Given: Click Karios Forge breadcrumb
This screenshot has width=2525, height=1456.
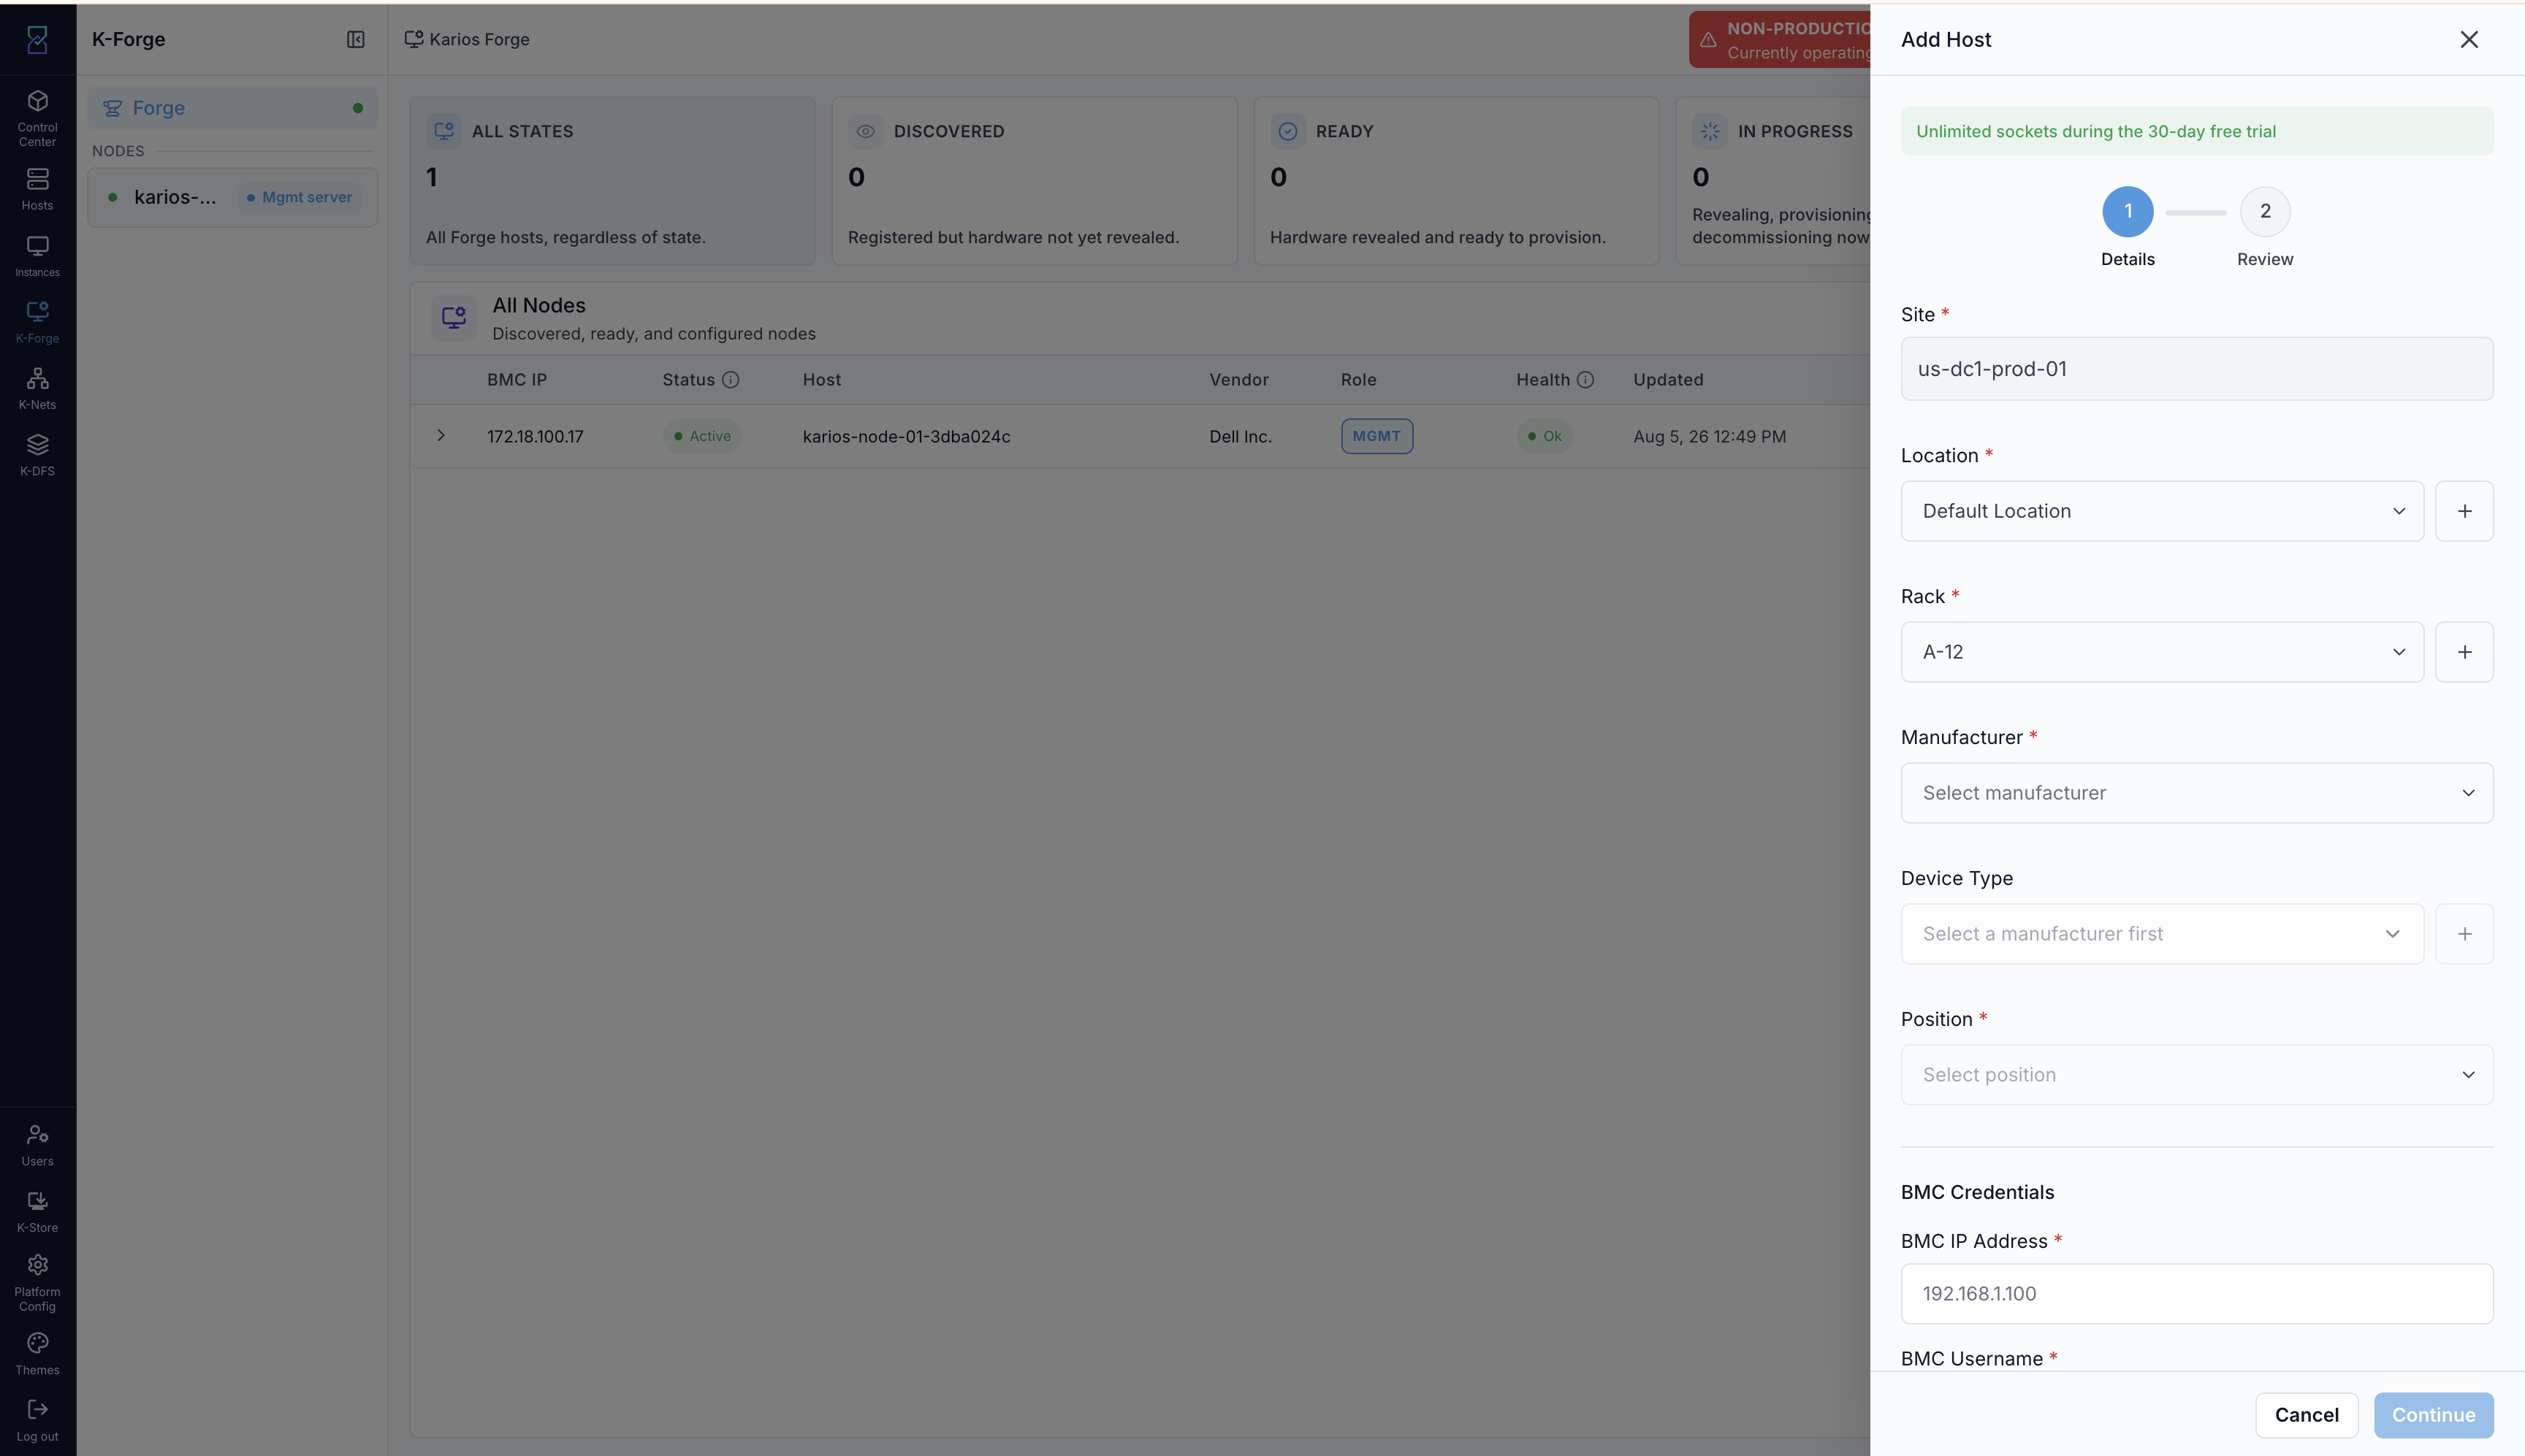Looking at the screenshot, I should coord(467,39).
